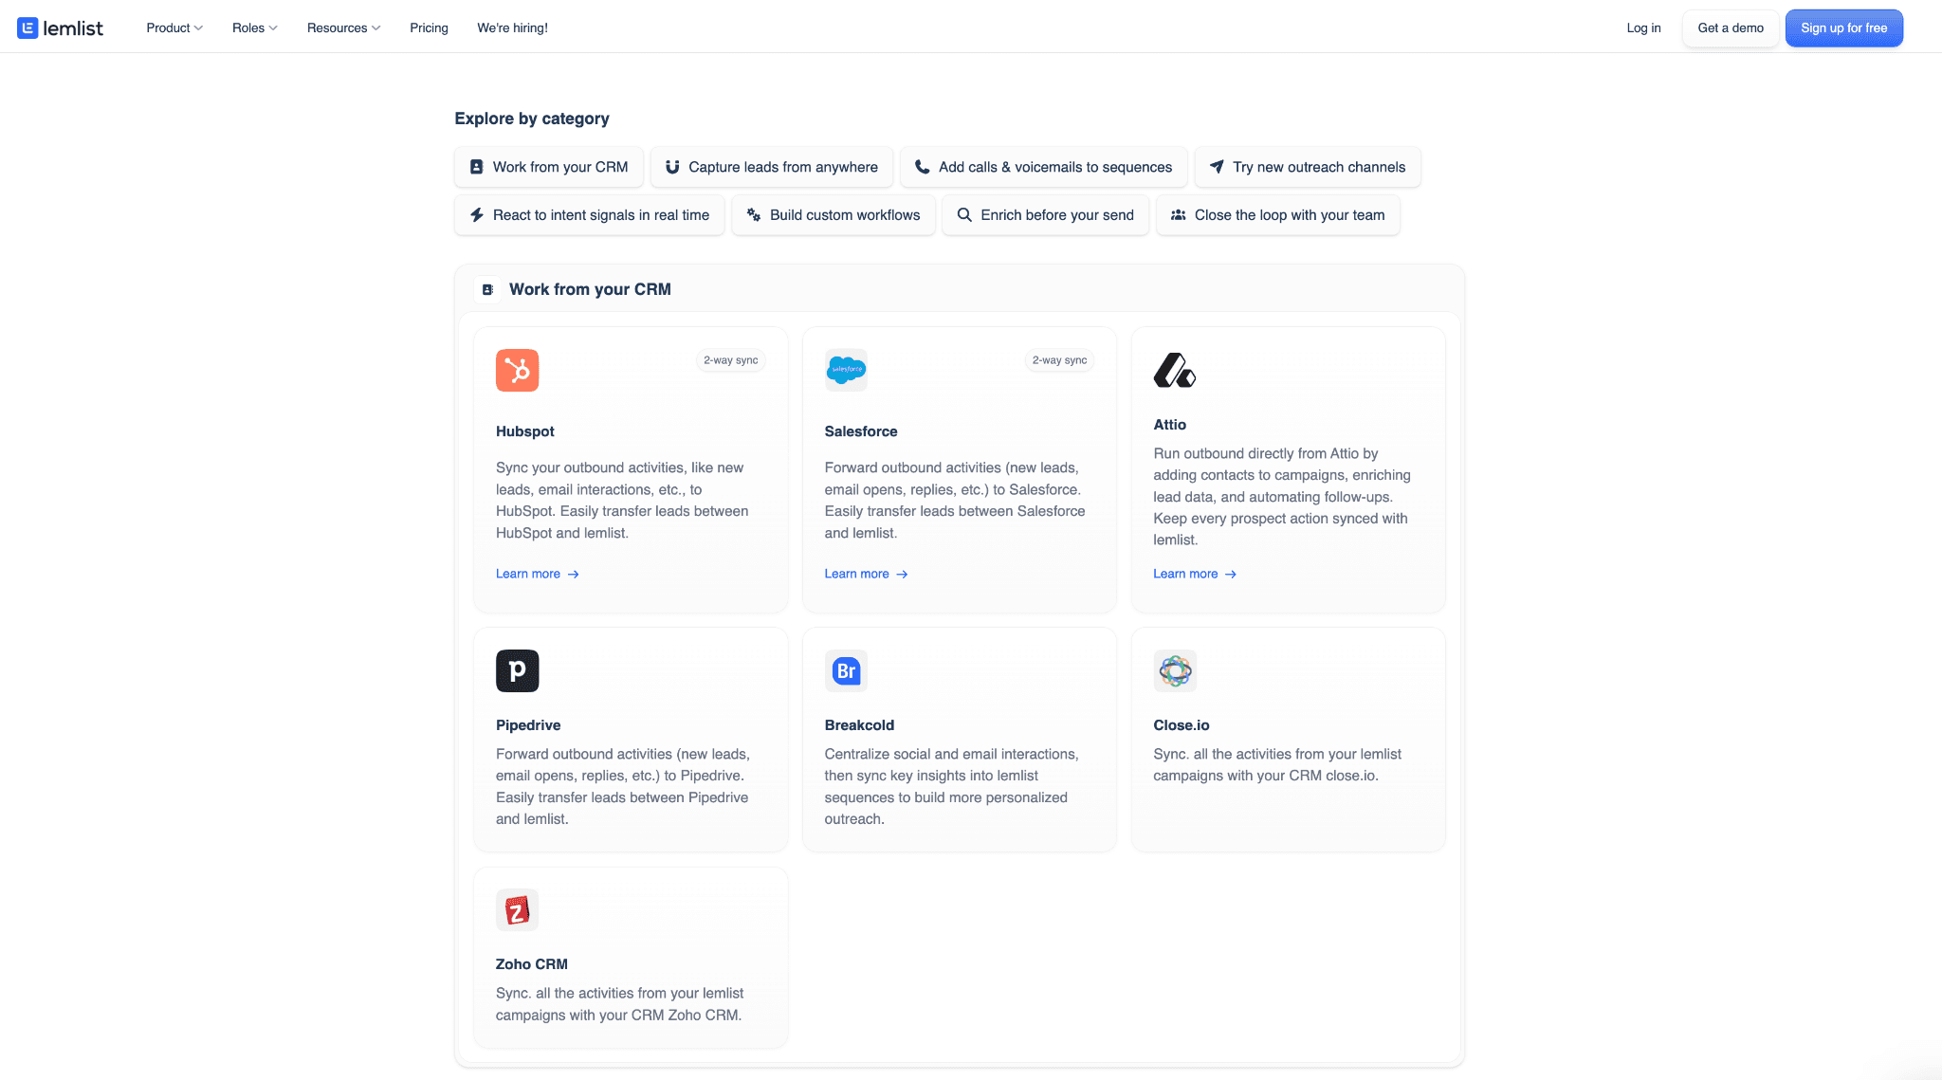
Task: Select Try new outreach channels category
Action: (1308, 167)
